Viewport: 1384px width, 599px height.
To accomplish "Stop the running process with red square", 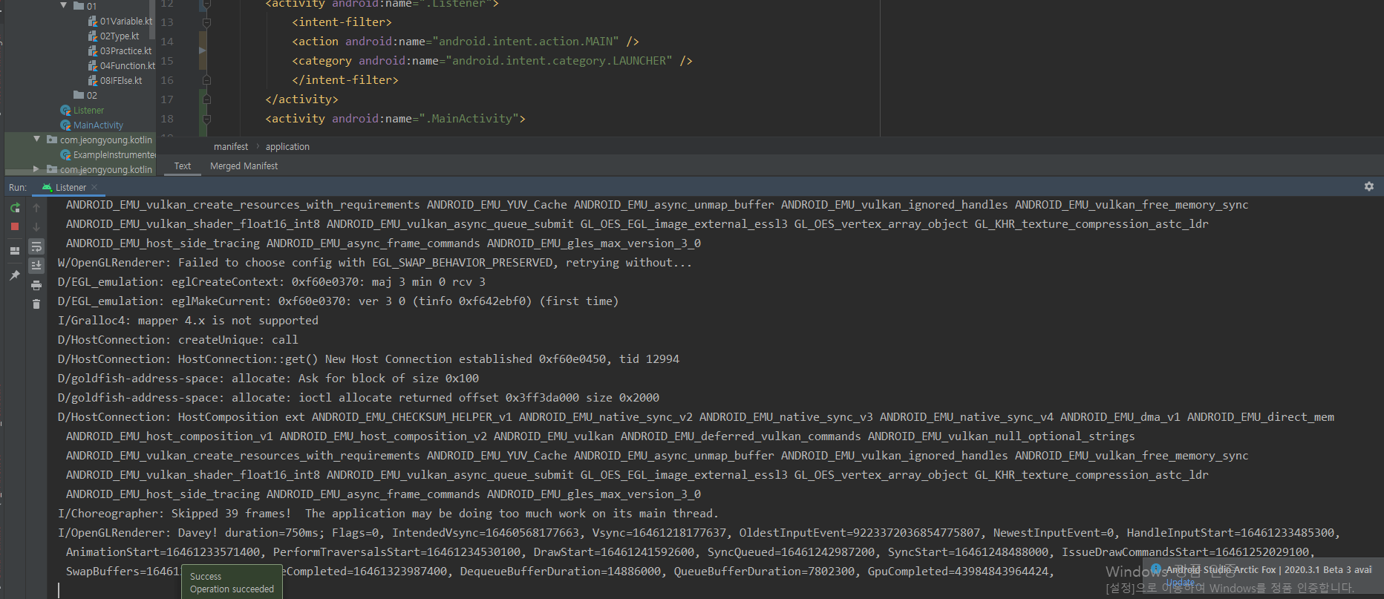I will [x=15, y=226].
